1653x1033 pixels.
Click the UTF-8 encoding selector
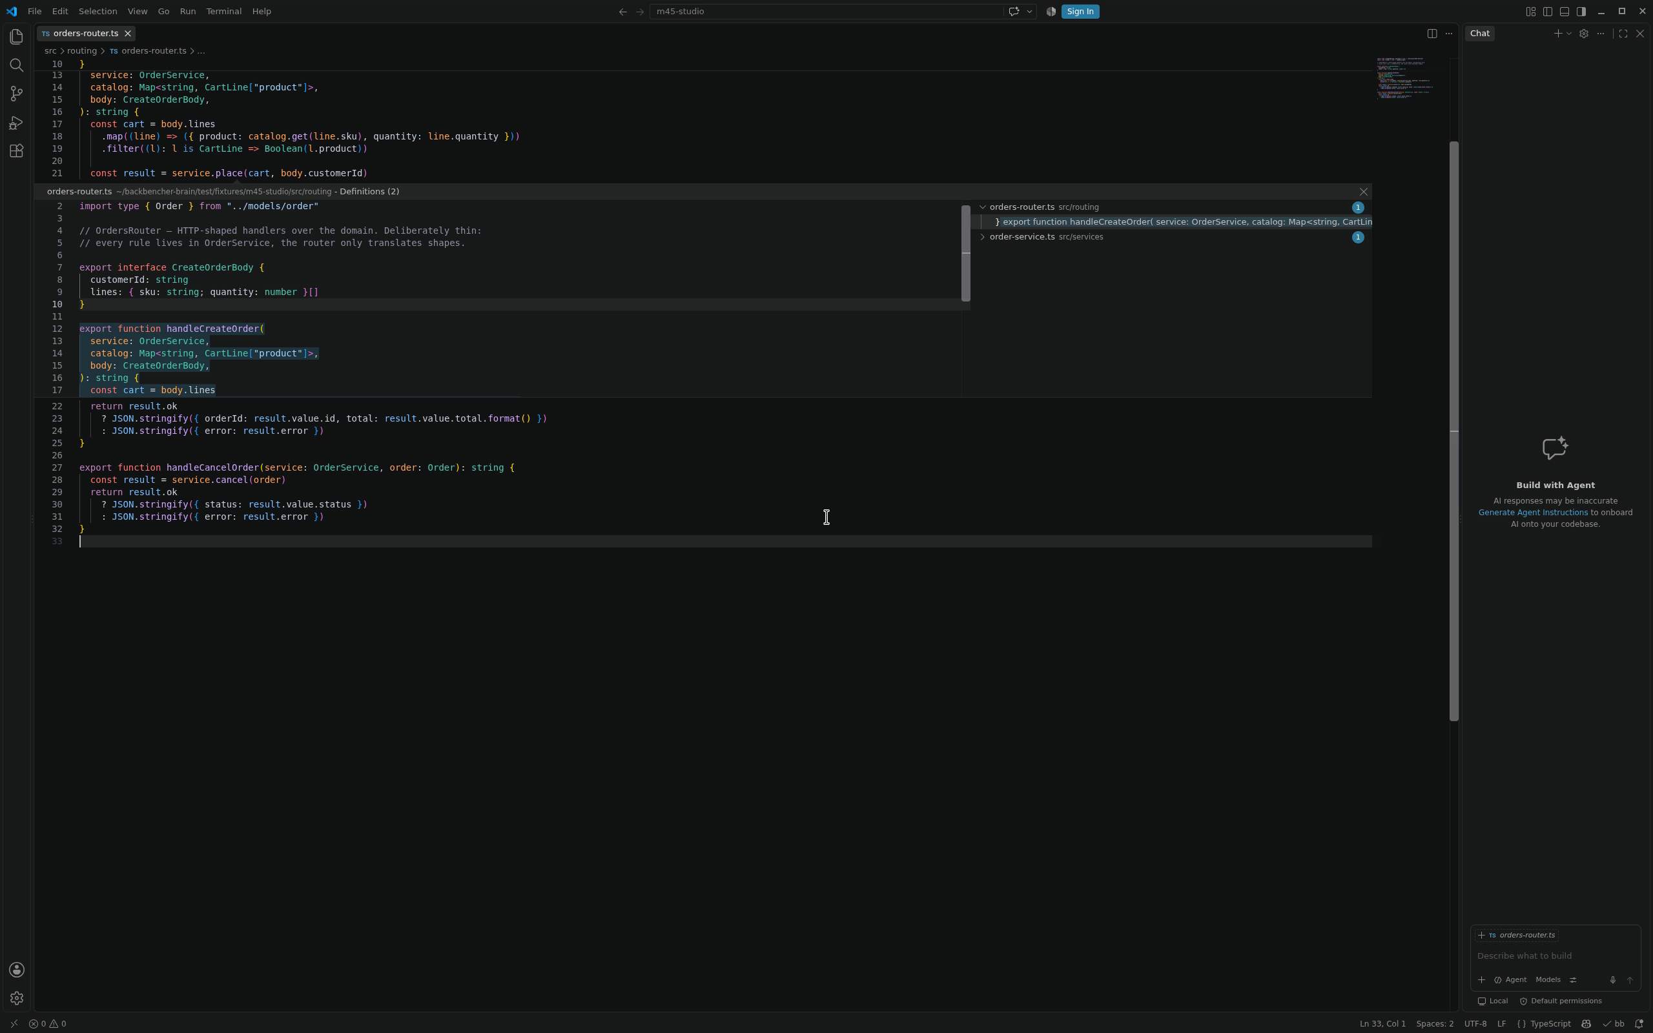1475,1023
